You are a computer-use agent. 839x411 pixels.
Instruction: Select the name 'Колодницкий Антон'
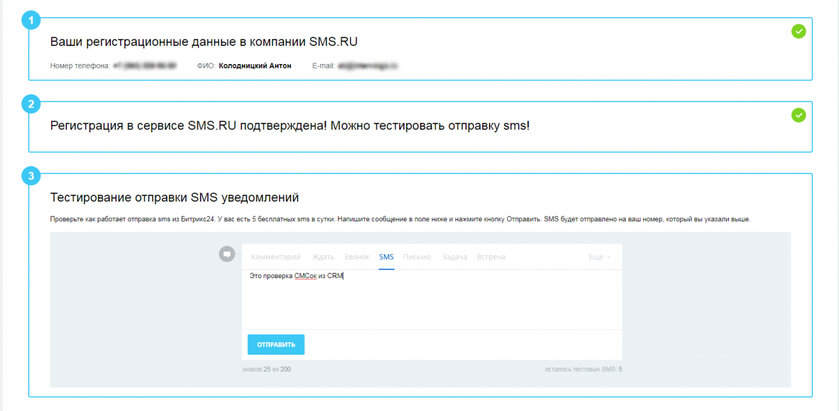255,65
